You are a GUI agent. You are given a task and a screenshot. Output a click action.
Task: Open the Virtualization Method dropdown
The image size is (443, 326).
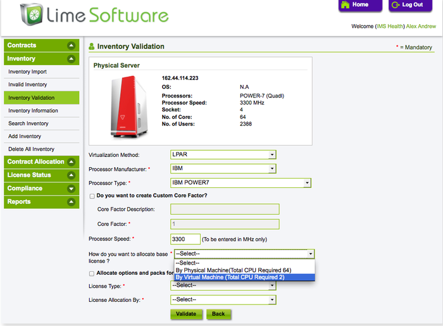(223, 154)
